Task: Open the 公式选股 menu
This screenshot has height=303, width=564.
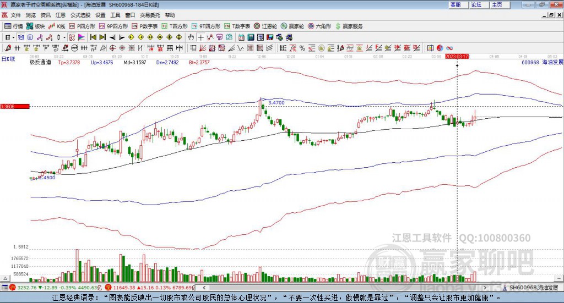Action: (x=80, y=15)
